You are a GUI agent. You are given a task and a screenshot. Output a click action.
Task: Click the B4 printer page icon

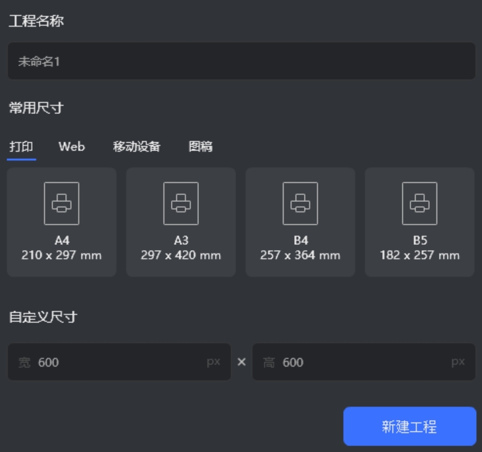(300, 203)
